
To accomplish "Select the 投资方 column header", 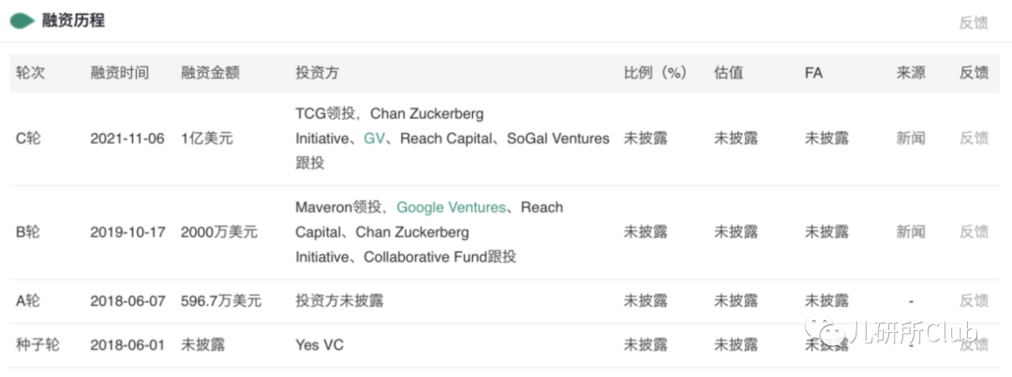I will [x=317, y=73].
